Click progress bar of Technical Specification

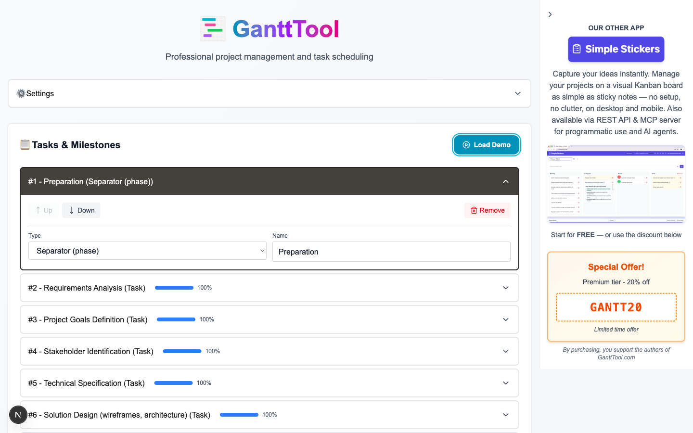pyautogui.click(x=173, y=383)
